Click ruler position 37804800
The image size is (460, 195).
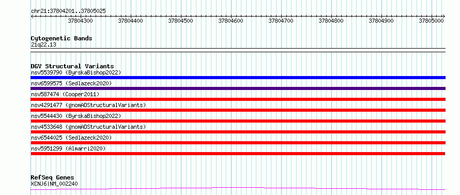331,21
